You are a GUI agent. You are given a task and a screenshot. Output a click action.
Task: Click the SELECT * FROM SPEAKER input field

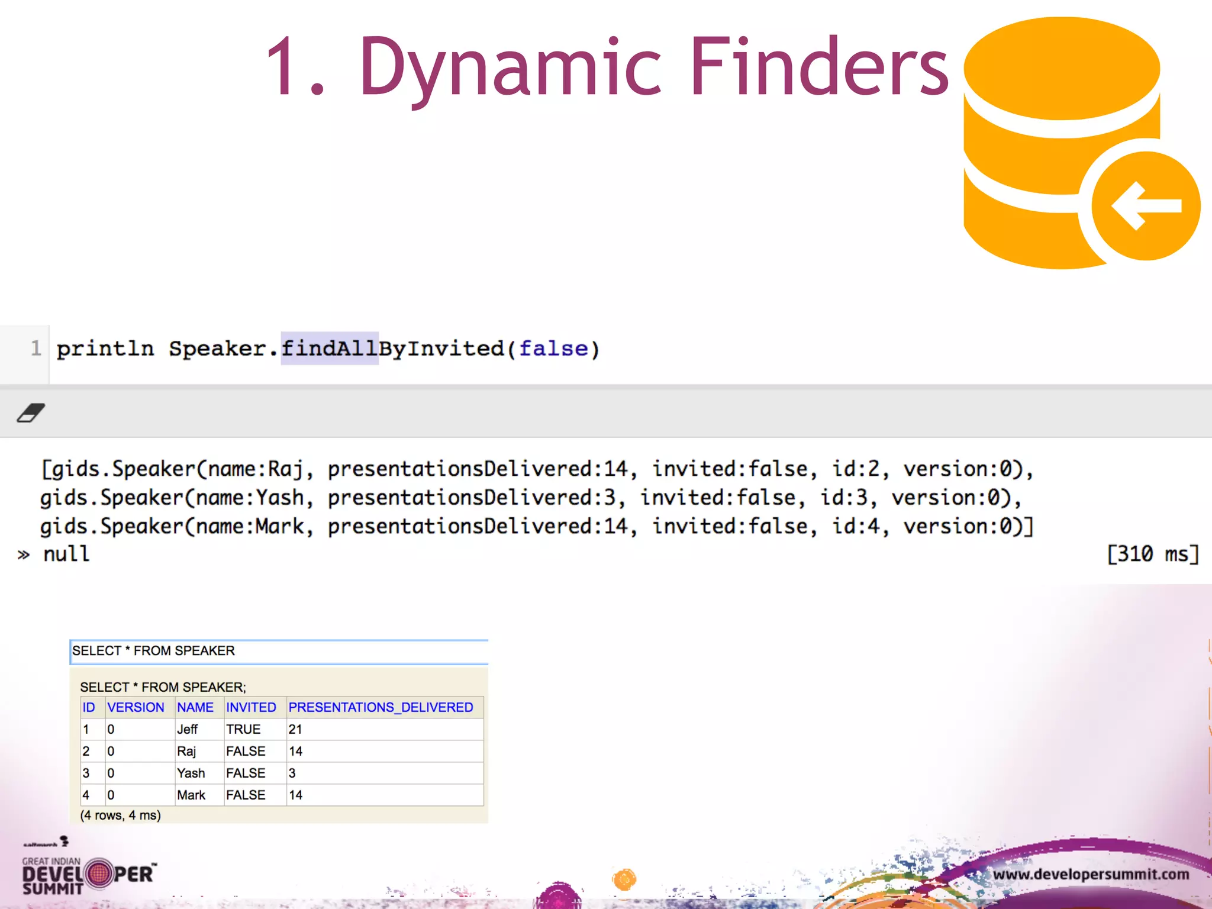(x=279, y=651)
